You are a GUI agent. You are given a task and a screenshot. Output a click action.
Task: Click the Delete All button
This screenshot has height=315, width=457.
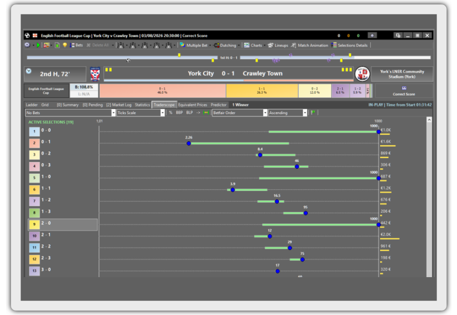(x=97, y=45)
